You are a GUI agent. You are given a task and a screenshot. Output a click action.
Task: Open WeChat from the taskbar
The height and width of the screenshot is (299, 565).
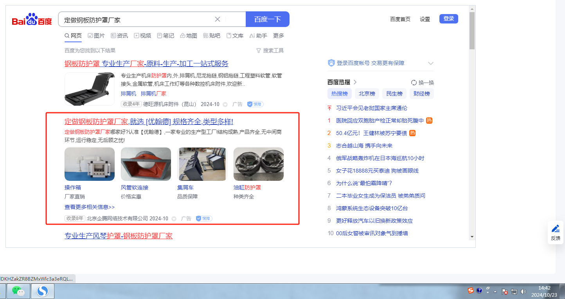[18, 291]
